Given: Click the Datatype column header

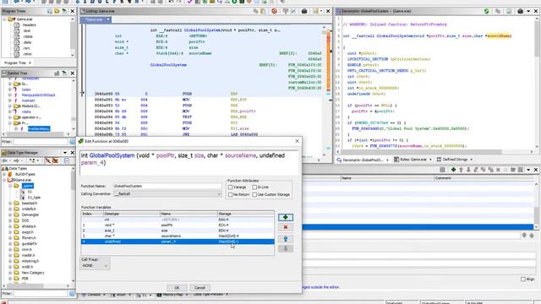Looking at the screenshot, I should coord(132,214).
